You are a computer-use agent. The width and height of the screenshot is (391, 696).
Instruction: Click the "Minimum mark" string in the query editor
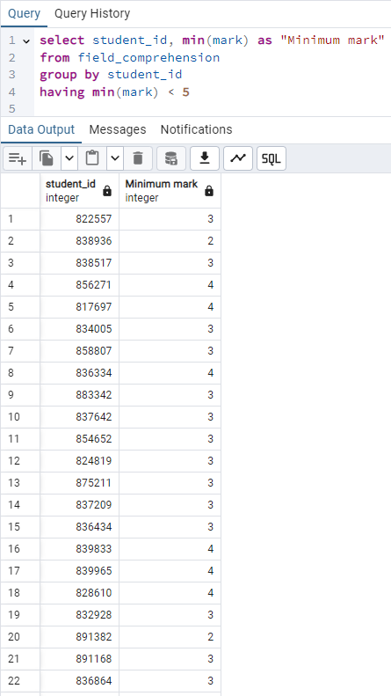pyautogui.click(x=332, y=40)
